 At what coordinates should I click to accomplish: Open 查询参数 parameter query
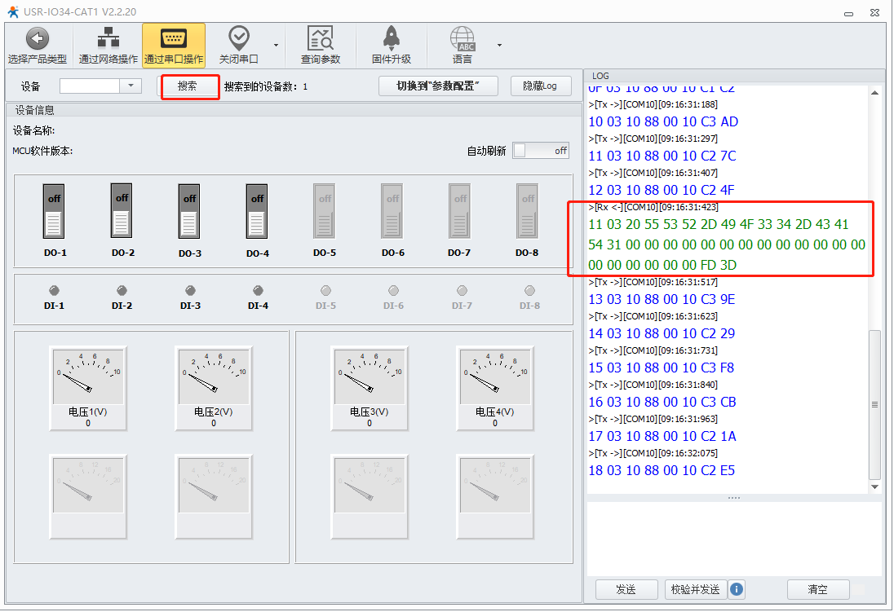pos(321,46)
